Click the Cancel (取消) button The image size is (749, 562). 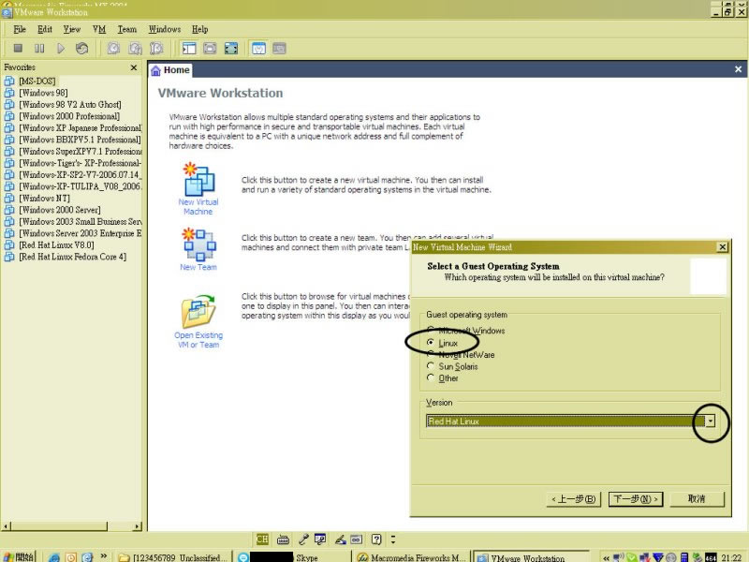(x=697, y=499)
